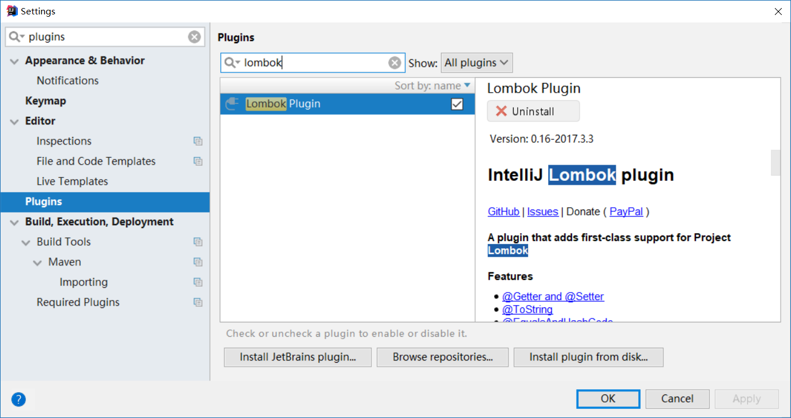Click the copy icon beside Required Plugins
The height and width of the screenshot is (418, 791).
pyautogui.click(x=198, y=302)
